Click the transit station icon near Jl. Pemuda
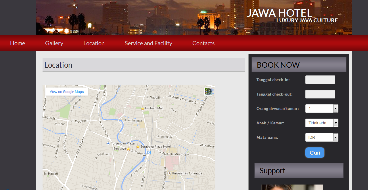 click(149, 153)
